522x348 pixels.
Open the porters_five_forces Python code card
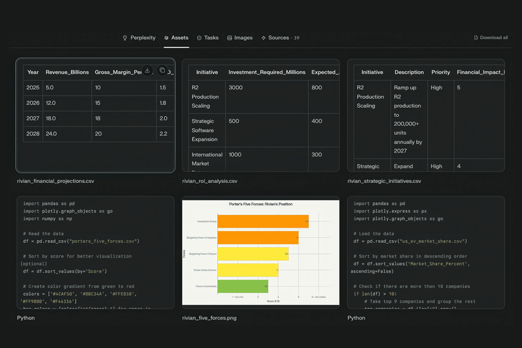95,253
